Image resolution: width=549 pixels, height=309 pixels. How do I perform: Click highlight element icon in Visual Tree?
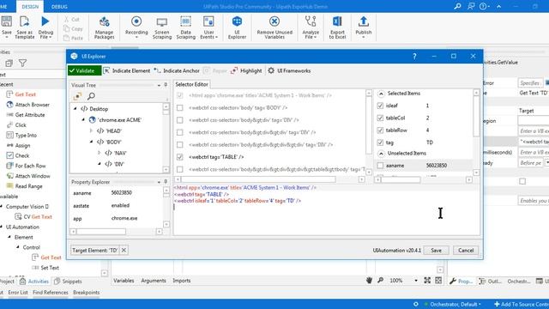click(x=77, y=96)
